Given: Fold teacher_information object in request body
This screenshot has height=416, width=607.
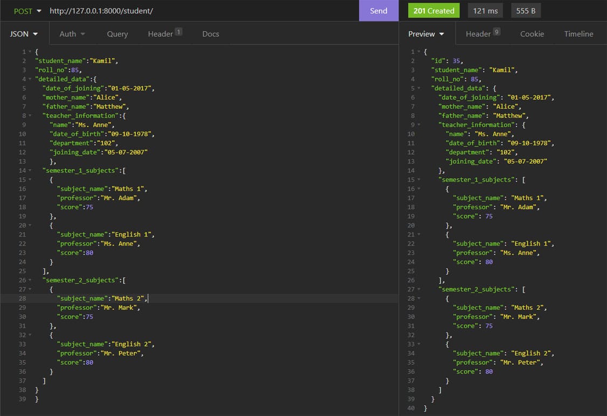Looking at the screenshot, I should coord(30,116).
